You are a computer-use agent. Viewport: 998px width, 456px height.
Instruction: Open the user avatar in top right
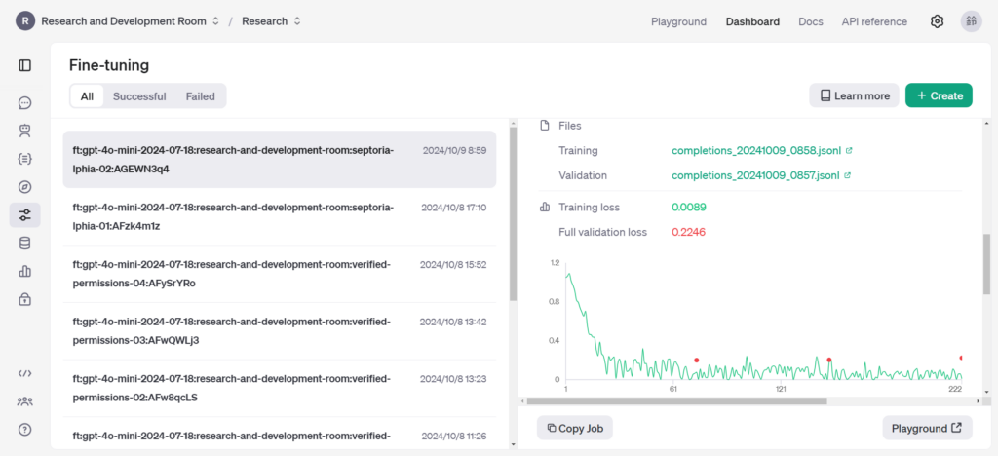971,21
